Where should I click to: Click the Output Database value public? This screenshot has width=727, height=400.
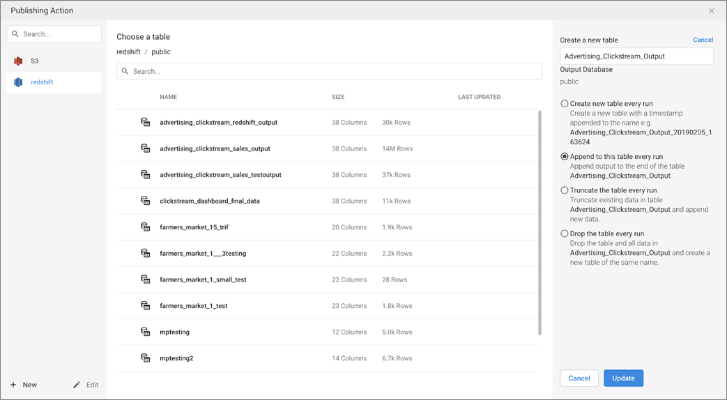coord(569,81)
